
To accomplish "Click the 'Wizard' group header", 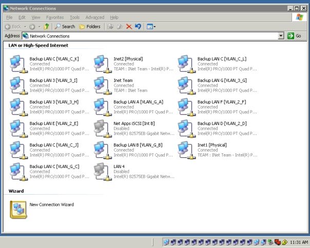I will click(16, 191).
